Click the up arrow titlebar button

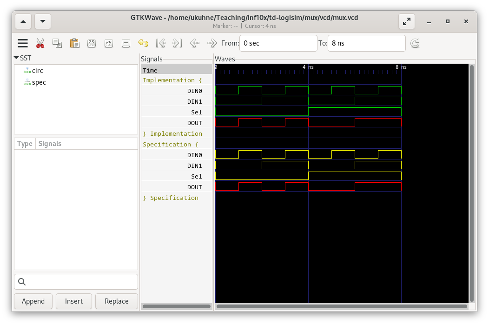pyautogui.click(x=23, y=21)
